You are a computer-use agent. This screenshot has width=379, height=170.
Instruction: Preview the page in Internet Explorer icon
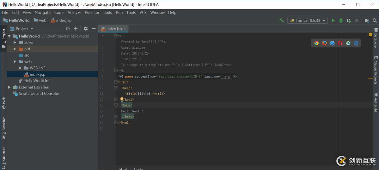pyautogui.click(x=348, y=43)
